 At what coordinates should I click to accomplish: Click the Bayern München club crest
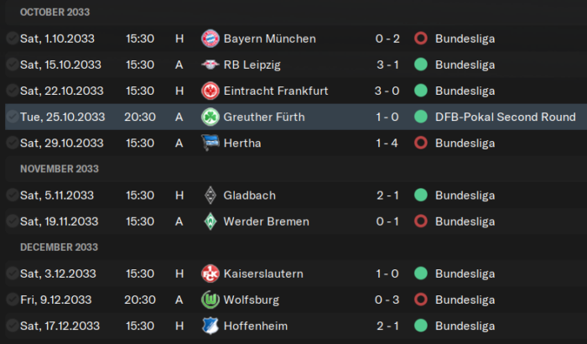[x=210, y=39]
